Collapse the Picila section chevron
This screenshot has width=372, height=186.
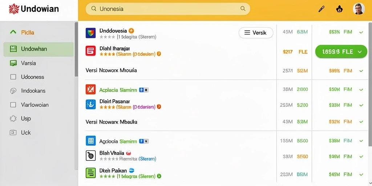13,32
